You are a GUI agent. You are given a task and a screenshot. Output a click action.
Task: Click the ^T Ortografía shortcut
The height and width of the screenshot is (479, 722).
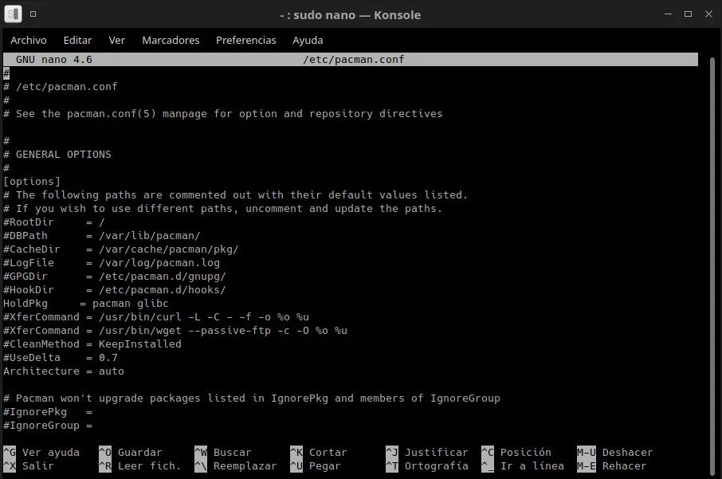(427, 465)
